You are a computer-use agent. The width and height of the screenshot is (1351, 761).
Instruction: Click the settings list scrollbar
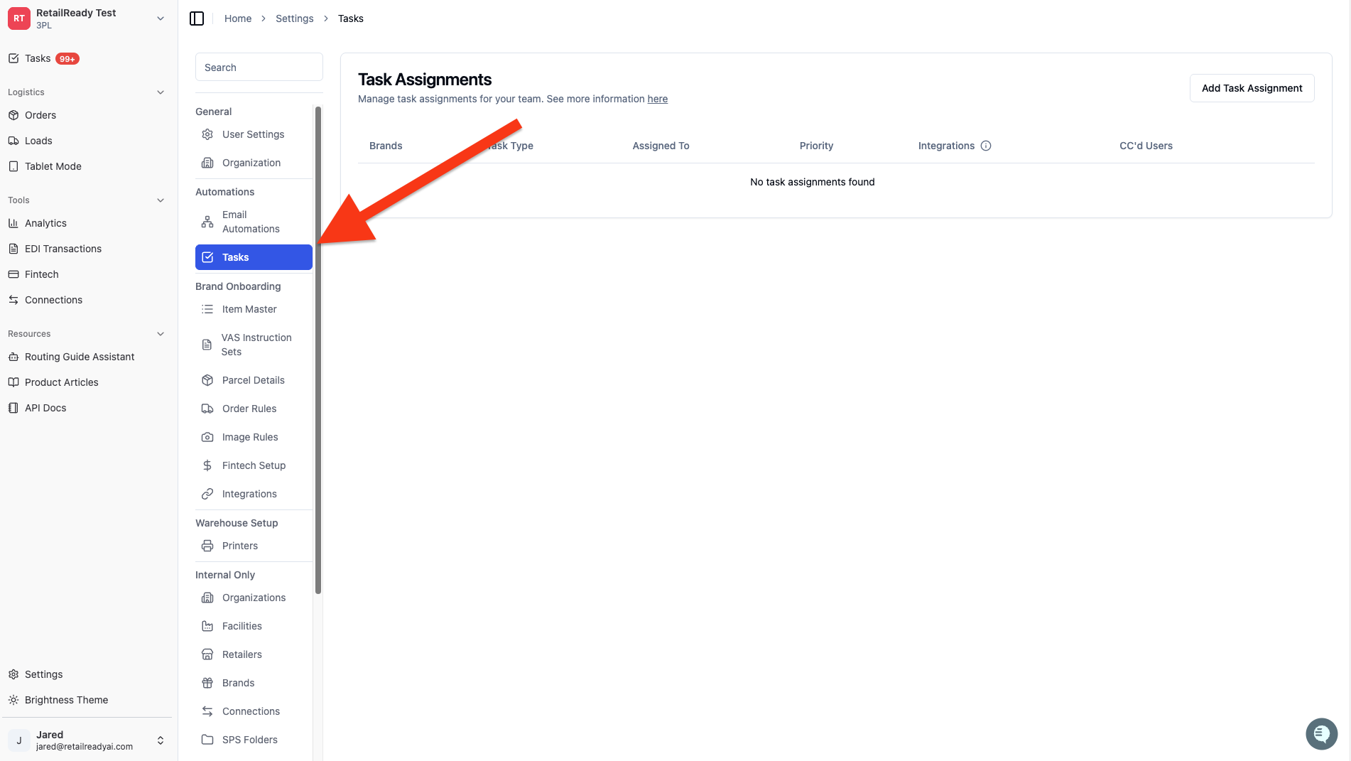point(318,350)
